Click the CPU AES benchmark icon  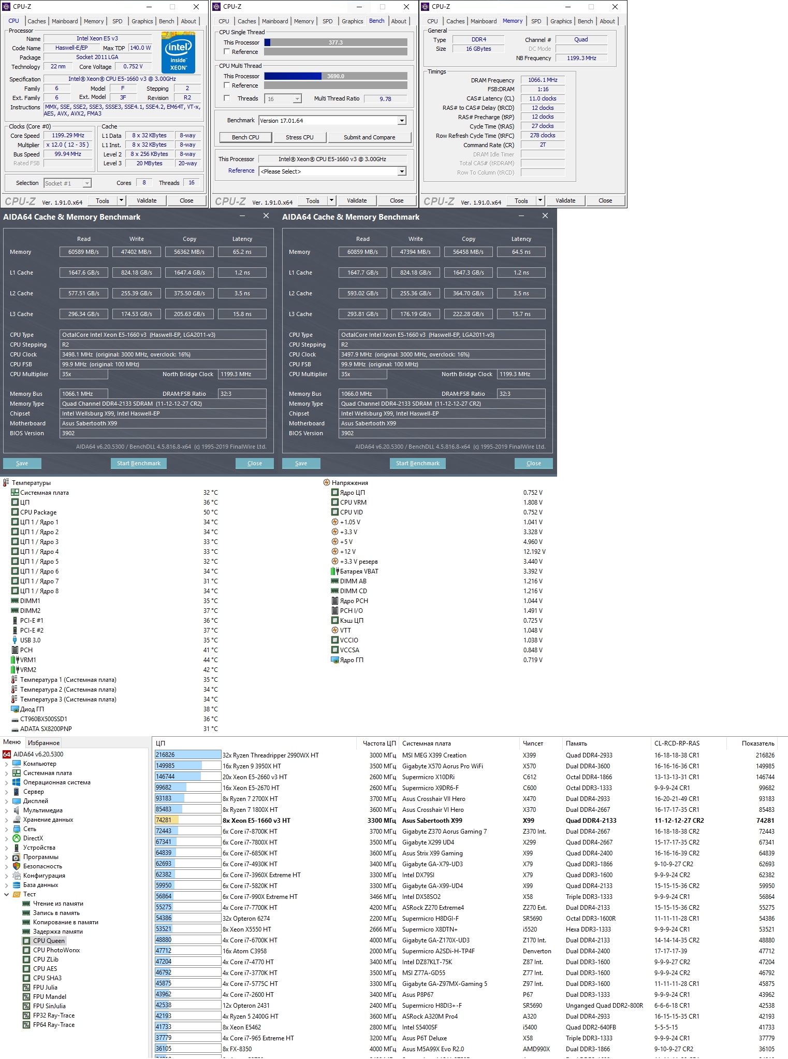[x=26, y=969]
